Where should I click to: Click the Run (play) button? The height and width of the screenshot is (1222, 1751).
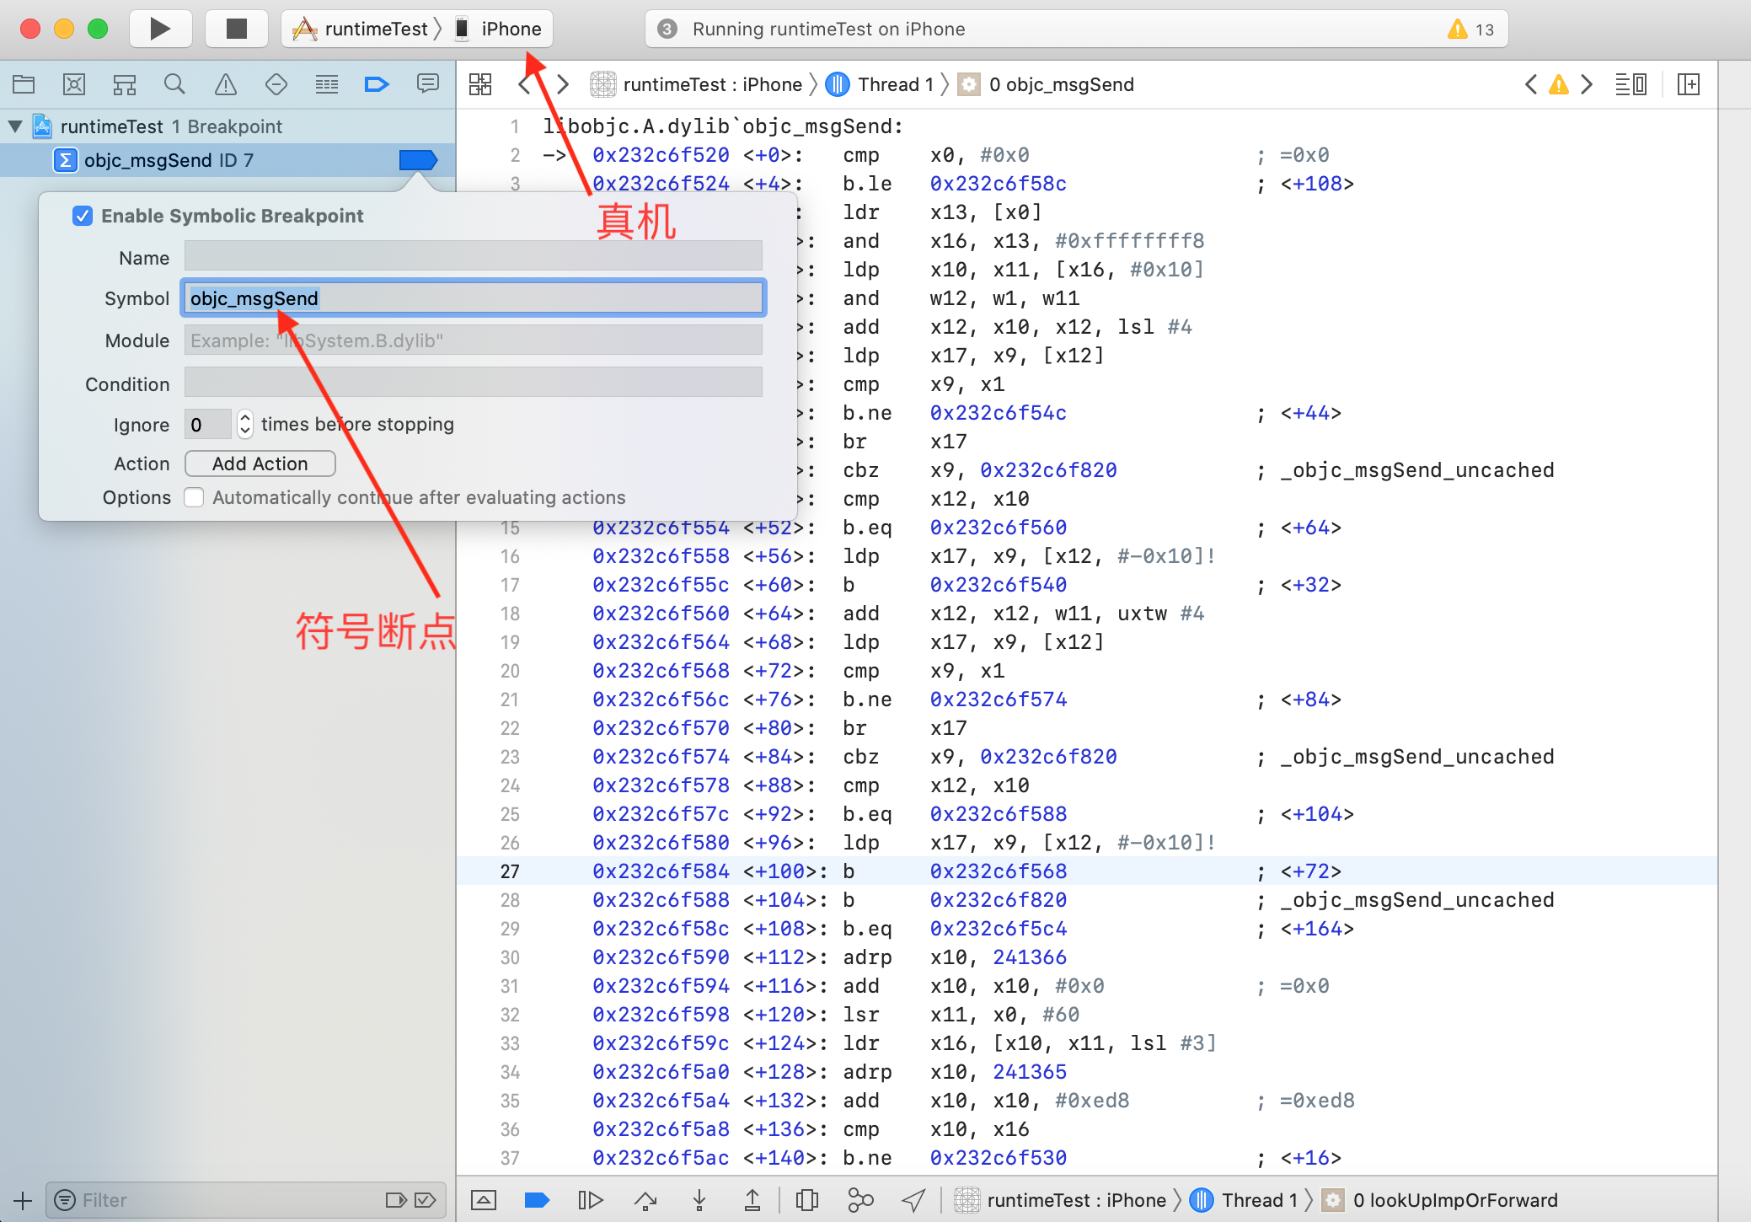160,29
